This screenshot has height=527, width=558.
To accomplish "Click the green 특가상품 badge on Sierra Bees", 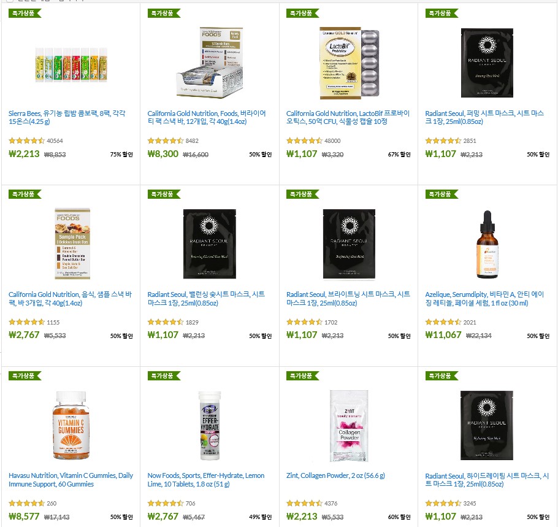I will point(25,13).
